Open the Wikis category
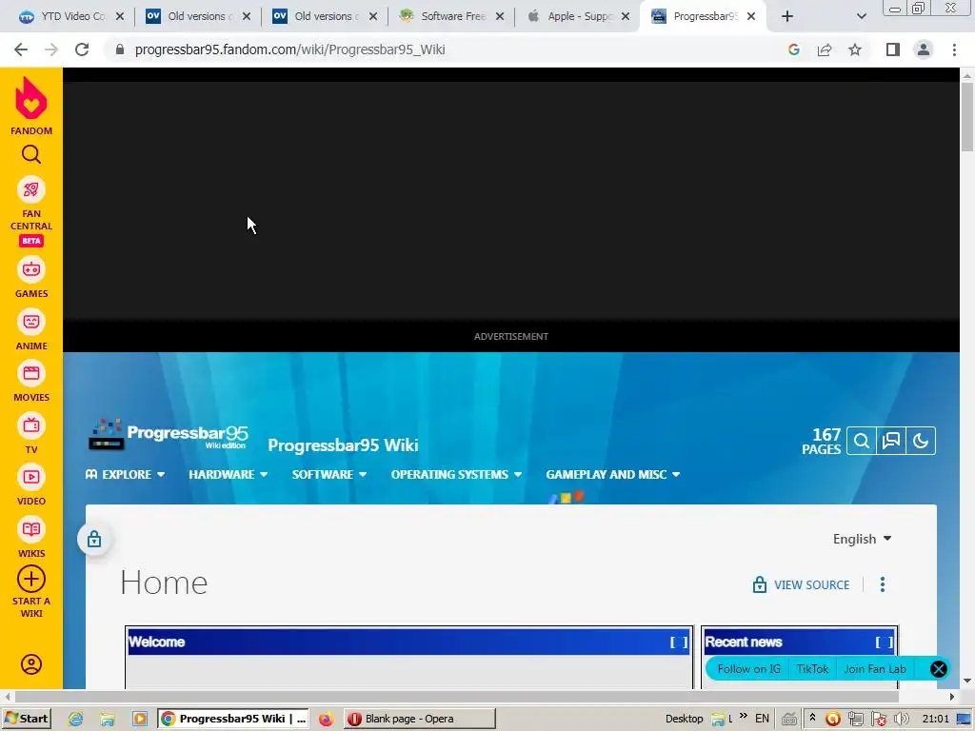This screenshot has width=975, height=731. (x=31, y=537)
